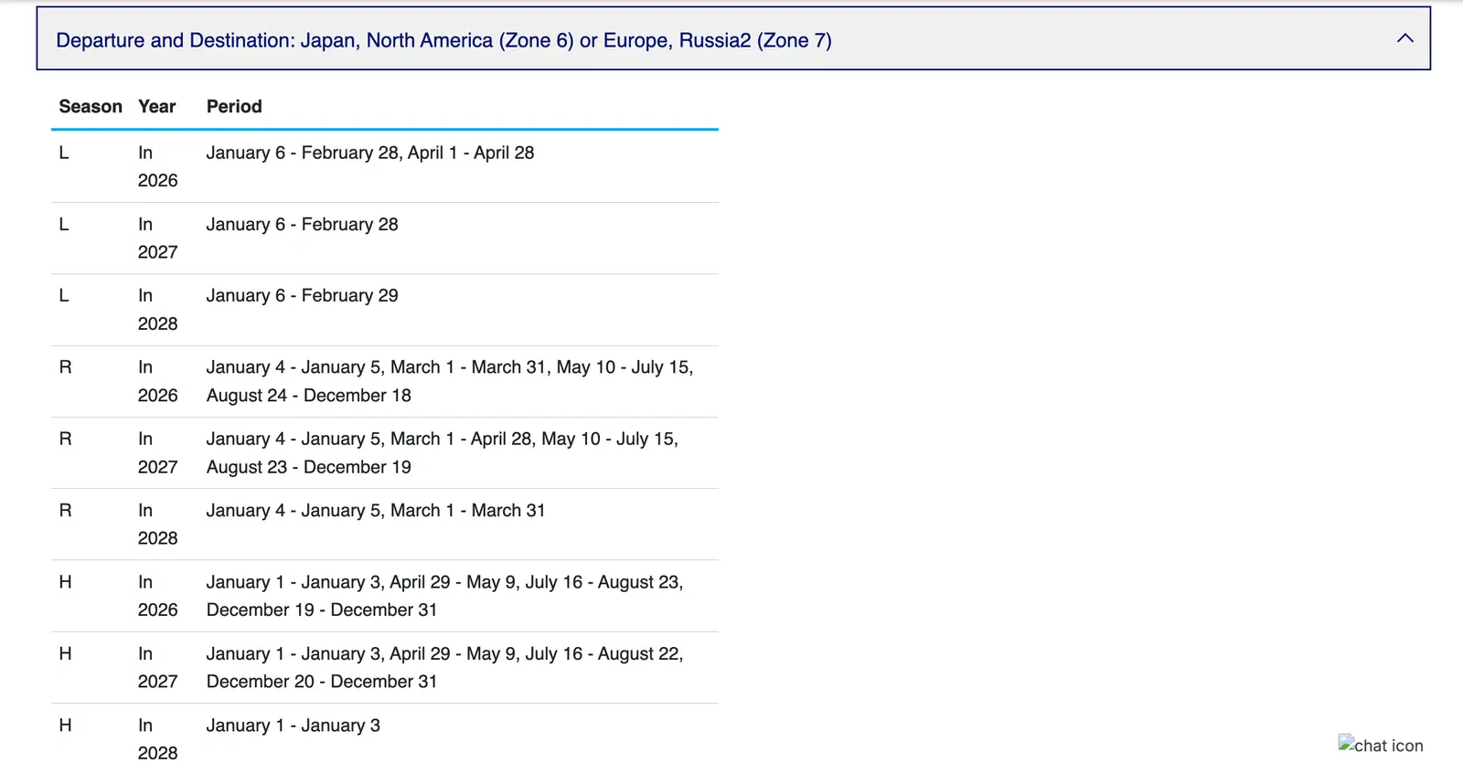Select the period 'January 6 - February 28' for 2027

point(303,224)
